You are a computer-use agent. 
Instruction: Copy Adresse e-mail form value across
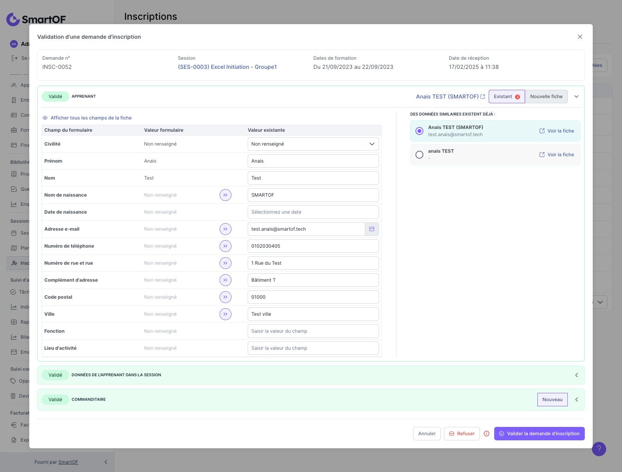point(226,229)
